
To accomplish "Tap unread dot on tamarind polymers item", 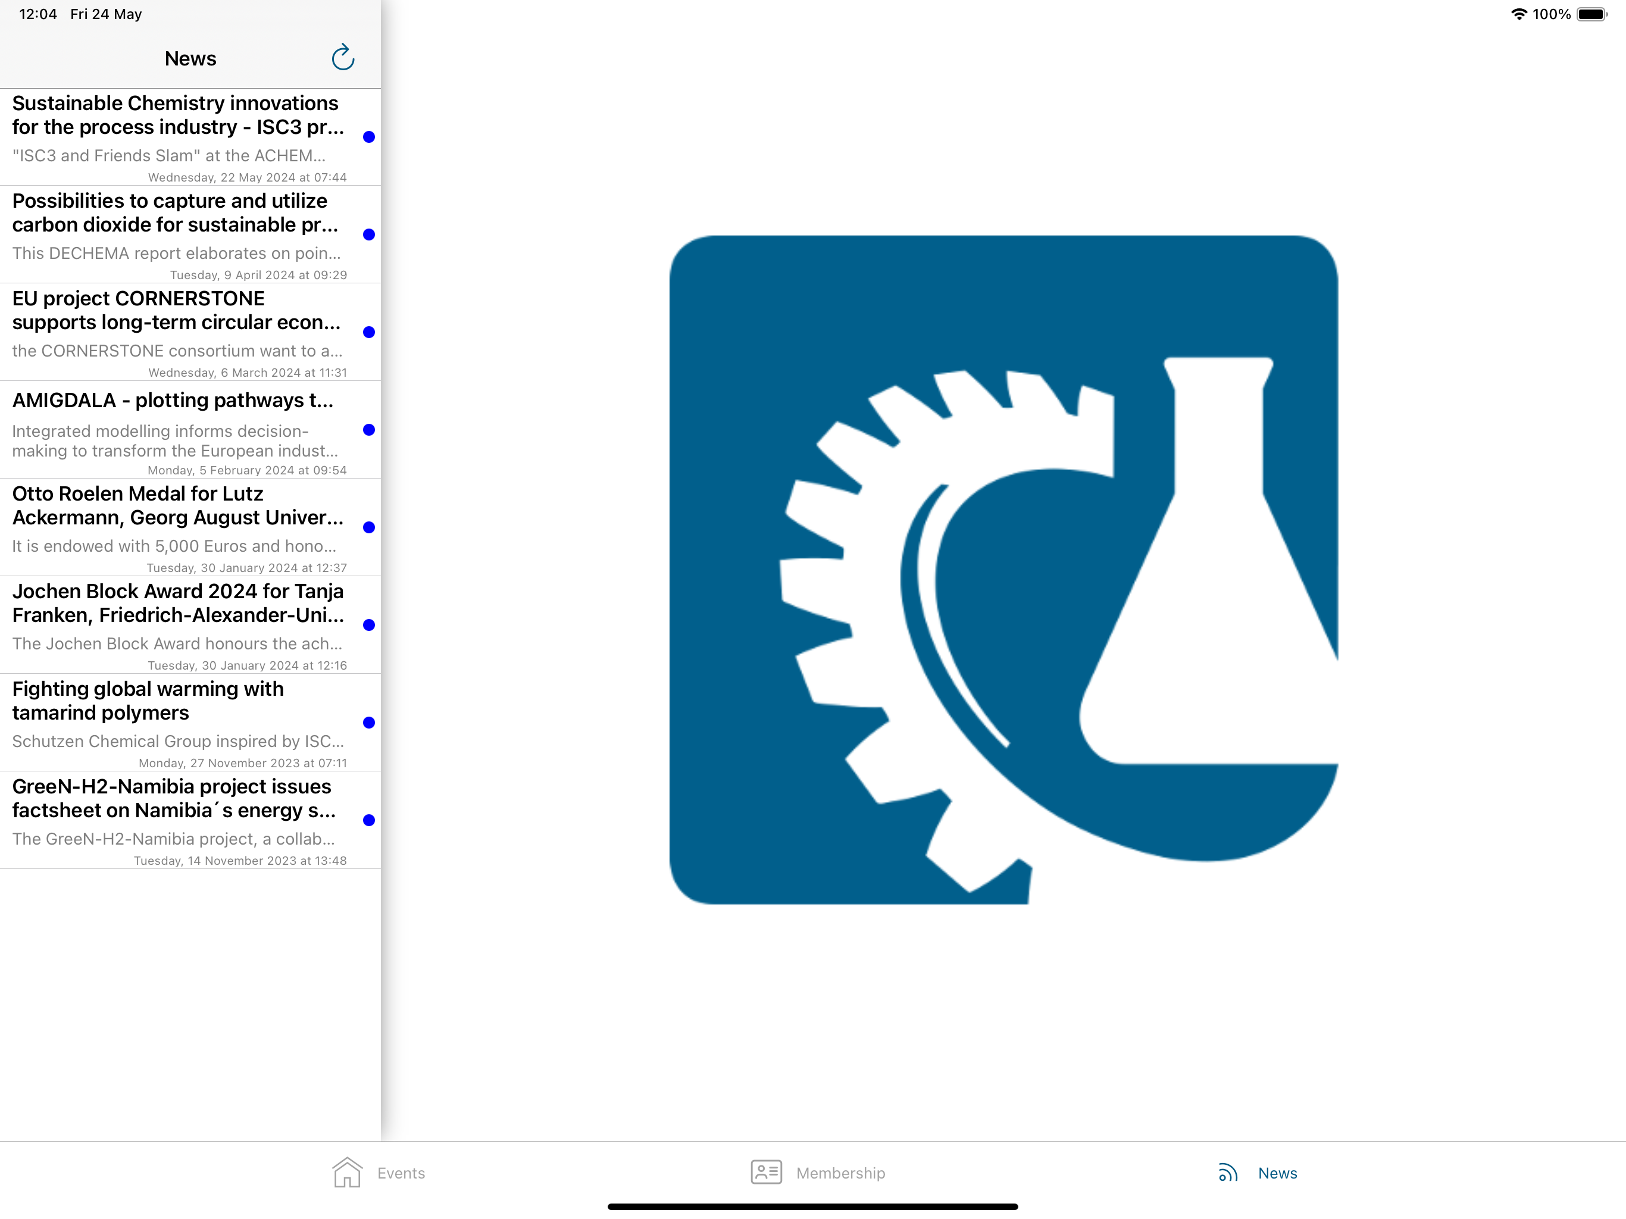I will (x=369, y=723).
